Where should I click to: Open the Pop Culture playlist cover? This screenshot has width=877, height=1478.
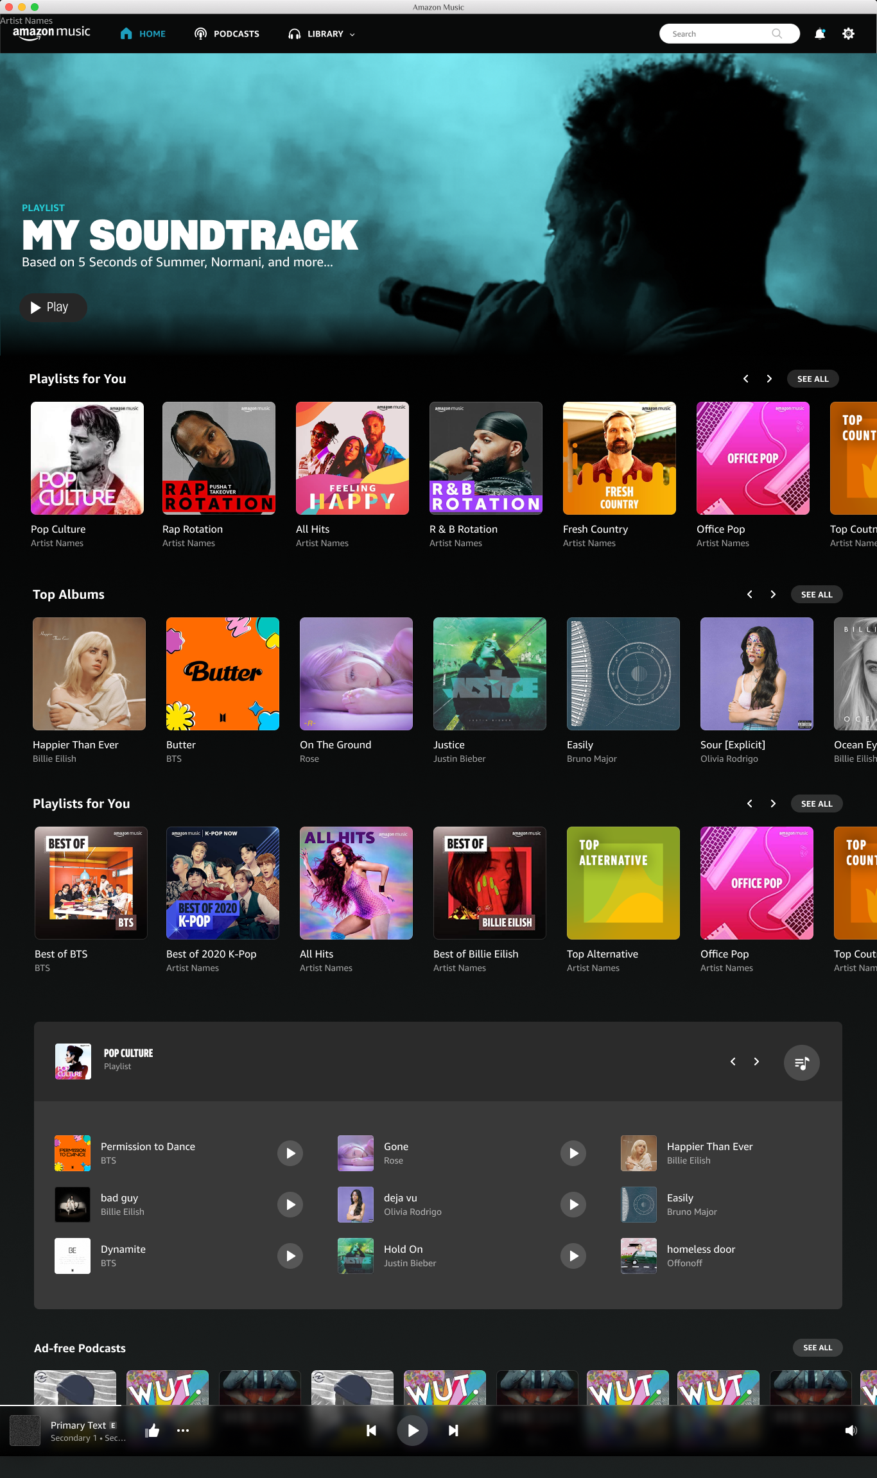tap(87, 458)
